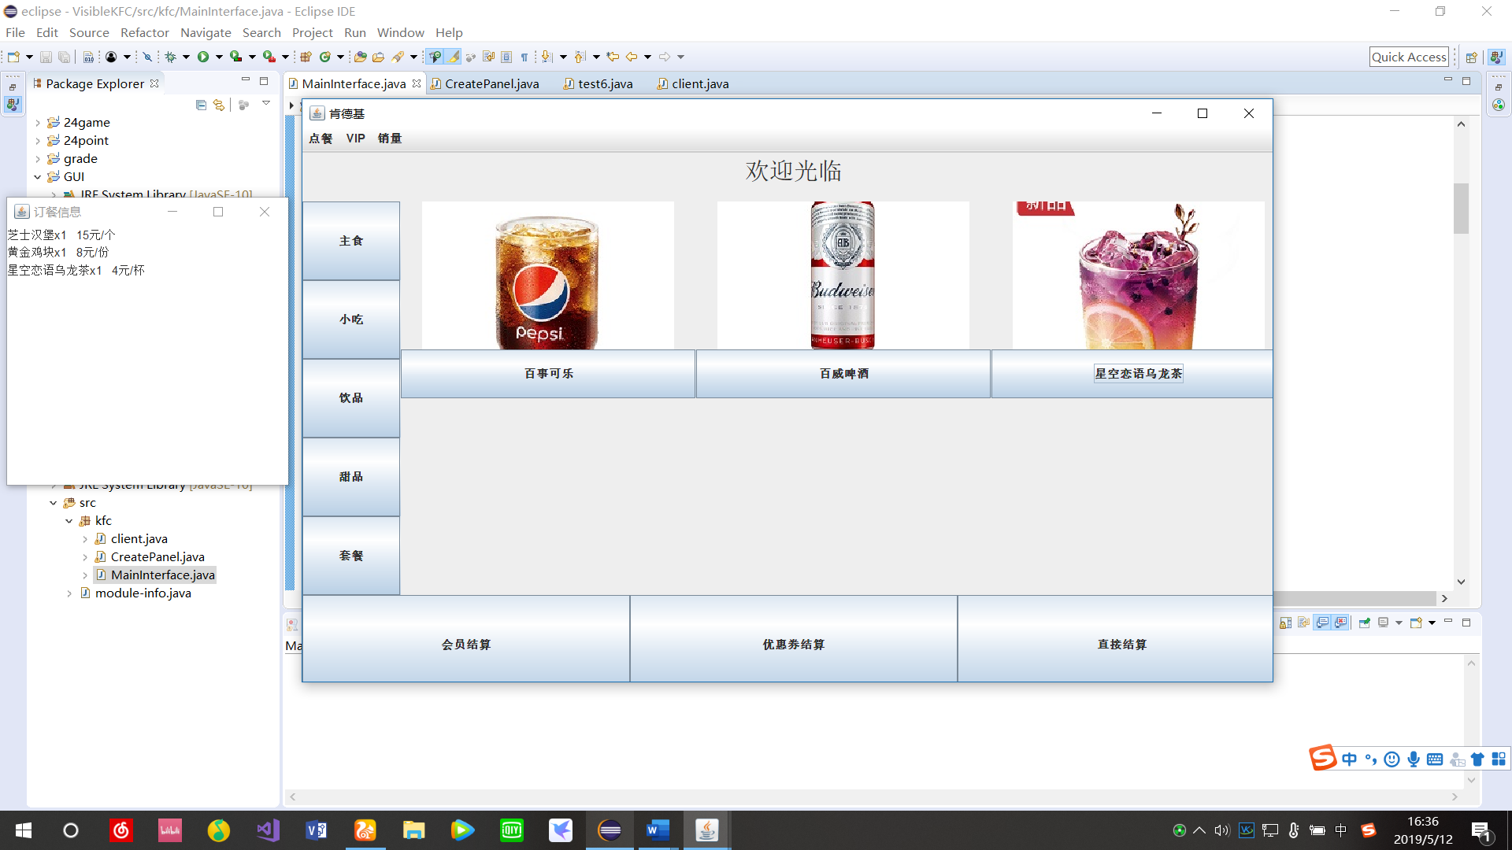Image resolution: width=1512 pixels, height=850 pixels.
Task: Open the VIP menu in KFC window
Action: coord(355,139)
